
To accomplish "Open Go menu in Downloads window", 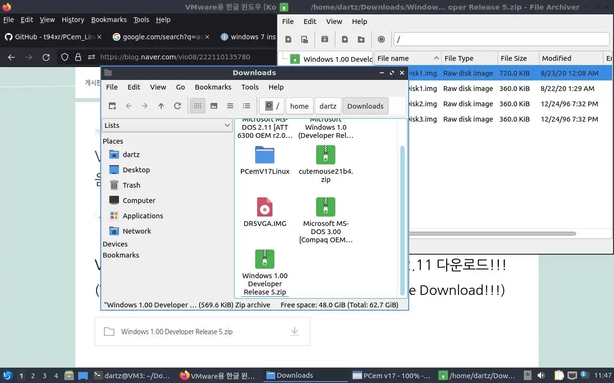I will 180,87.
